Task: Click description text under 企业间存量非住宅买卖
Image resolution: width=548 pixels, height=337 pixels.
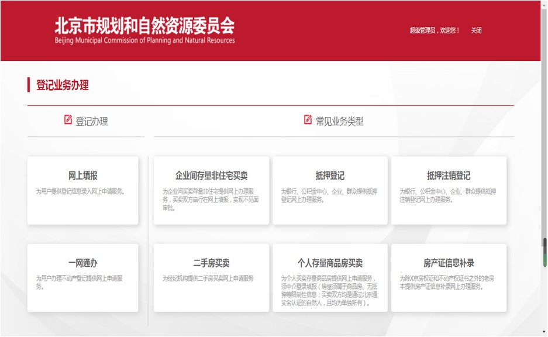Action: click(211, 200)
